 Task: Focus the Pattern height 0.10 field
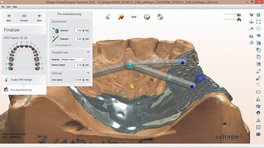(x=79, y=65)
